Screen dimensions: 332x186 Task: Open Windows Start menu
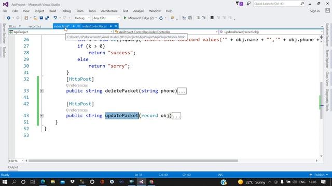[4, 182]
